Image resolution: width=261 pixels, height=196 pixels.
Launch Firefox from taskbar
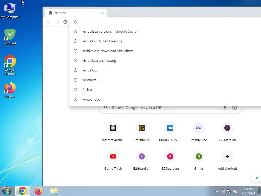(38, 191)
